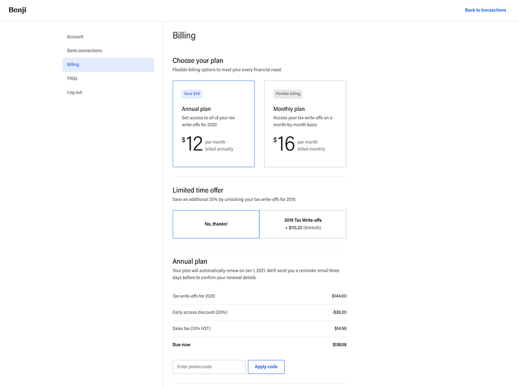Choose the Annual plan card

[x=213, y=124]
